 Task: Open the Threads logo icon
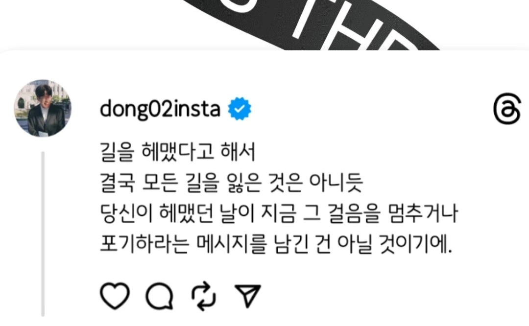tap(507, 109)
